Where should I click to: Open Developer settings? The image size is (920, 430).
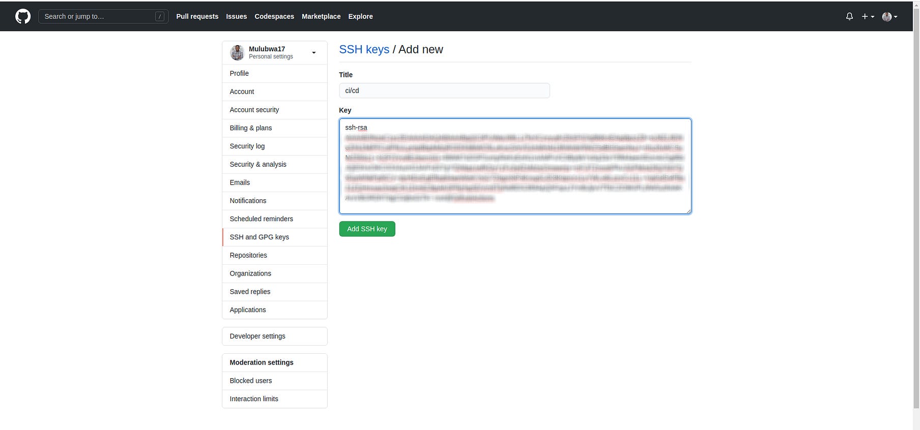click(x=275, y=336)
